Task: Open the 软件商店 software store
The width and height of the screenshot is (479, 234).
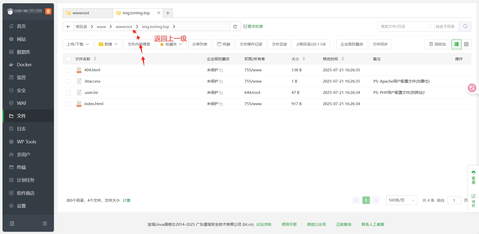Action: click(x=25, y=193)
